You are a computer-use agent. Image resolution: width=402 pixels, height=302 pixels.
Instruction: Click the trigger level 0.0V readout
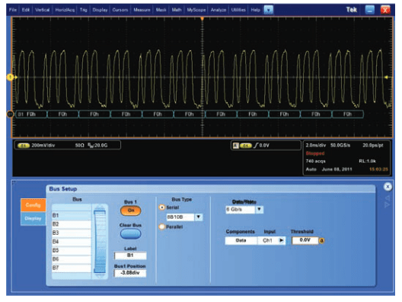point(264,146)
